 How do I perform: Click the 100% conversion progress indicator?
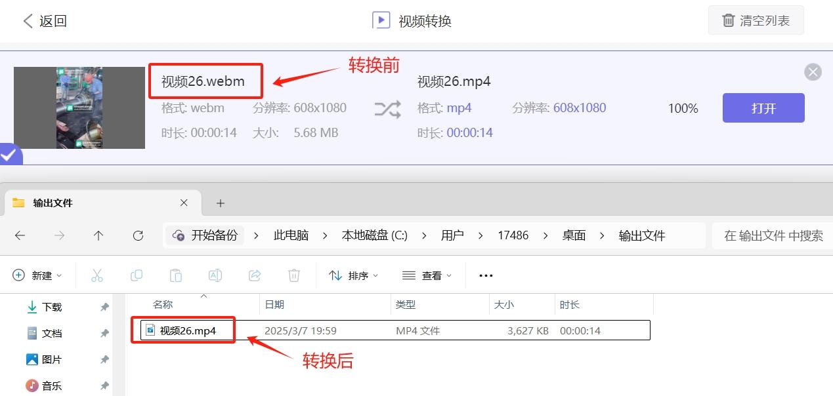(x=683, y=108)
